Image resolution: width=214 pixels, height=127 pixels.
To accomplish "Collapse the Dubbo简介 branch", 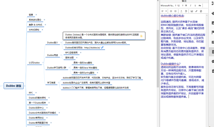I will point(61,43).
